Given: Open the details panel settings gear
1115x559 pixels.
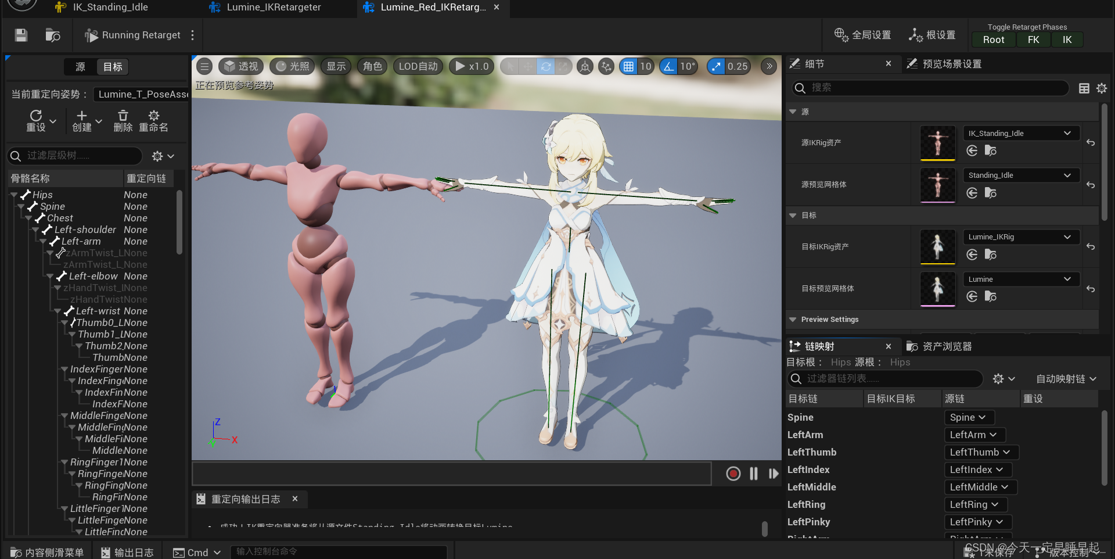Looking at the screenshot, I should [x=1101, y=88].
